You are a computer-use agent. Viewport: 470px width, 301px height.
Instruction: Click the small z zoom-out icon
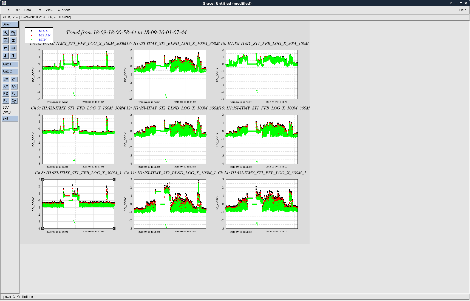tap(13, 40)
